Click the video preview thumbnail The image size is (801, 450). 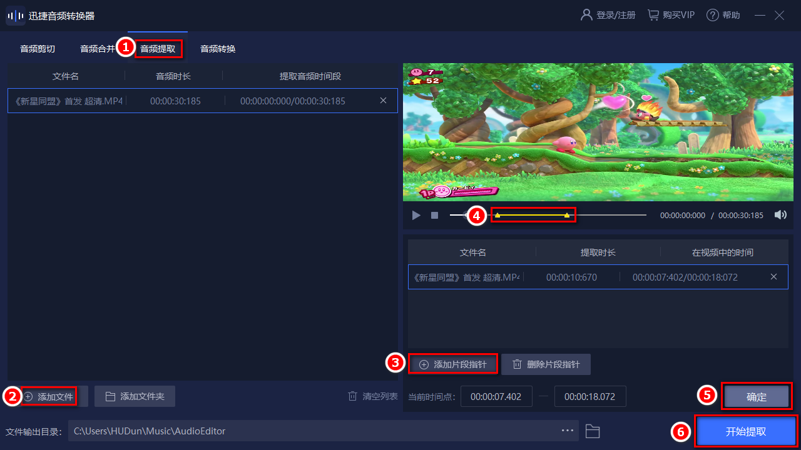pyautogui.click(x=598, y=132)
